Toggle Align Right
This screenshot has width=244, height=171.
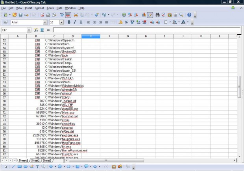coord(101,22)
